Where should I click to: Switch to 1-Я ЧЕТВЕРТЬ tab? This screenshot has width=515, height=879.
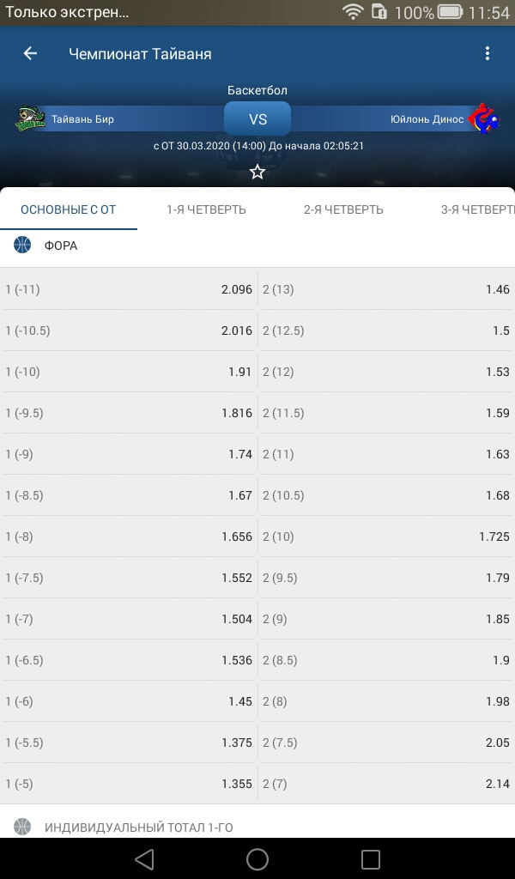(x=206, y=209)
